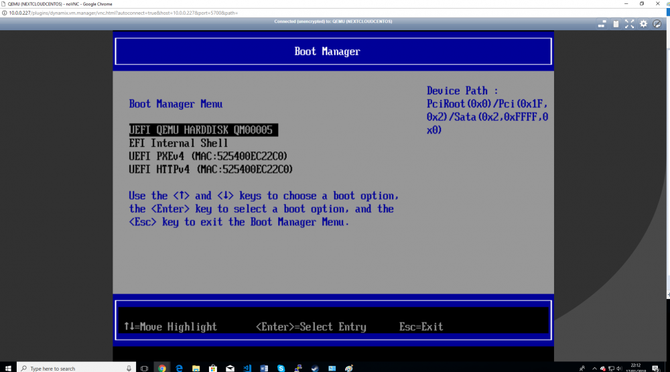Click PciRoot device path value text
670x372 pixels.
487,117
